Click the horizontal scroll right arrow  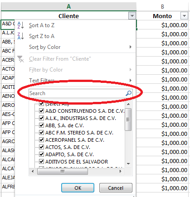click(120, 171)
